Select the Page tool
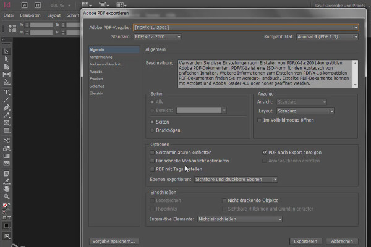Image resolution: width=371 pixels, height=247 pixels. (x=6, y=67)
